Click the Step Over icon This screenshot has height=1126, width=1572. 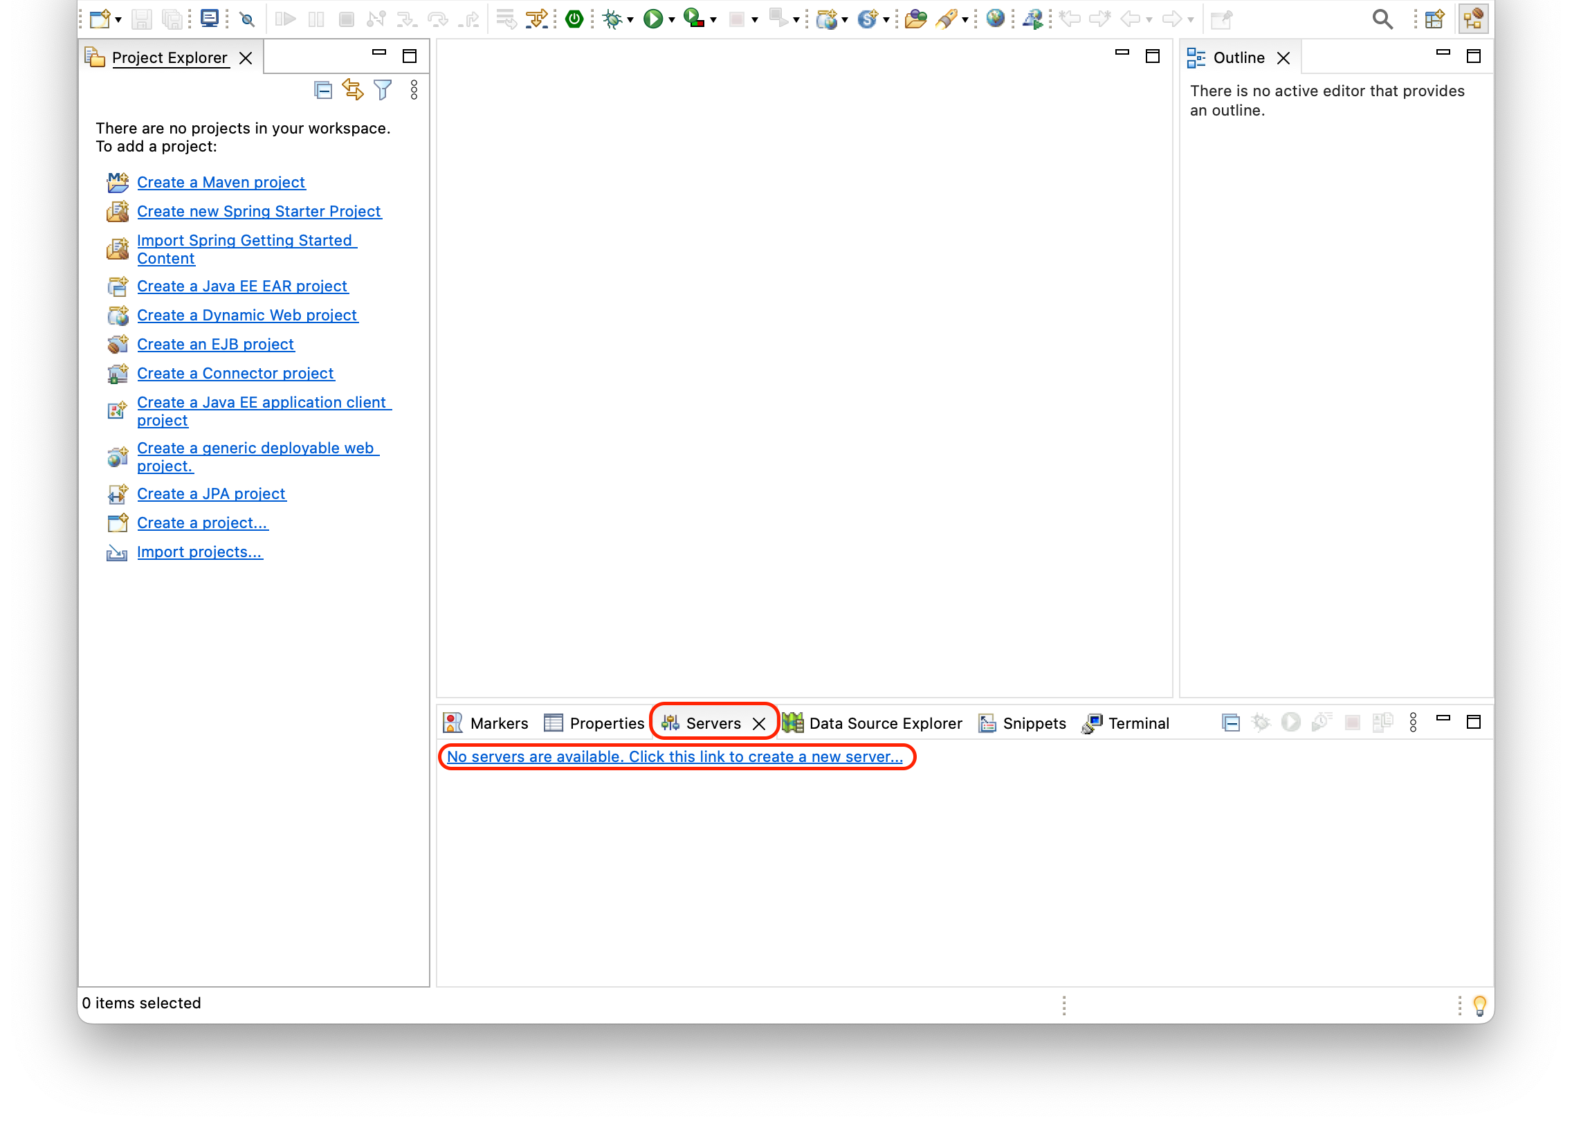438,19
